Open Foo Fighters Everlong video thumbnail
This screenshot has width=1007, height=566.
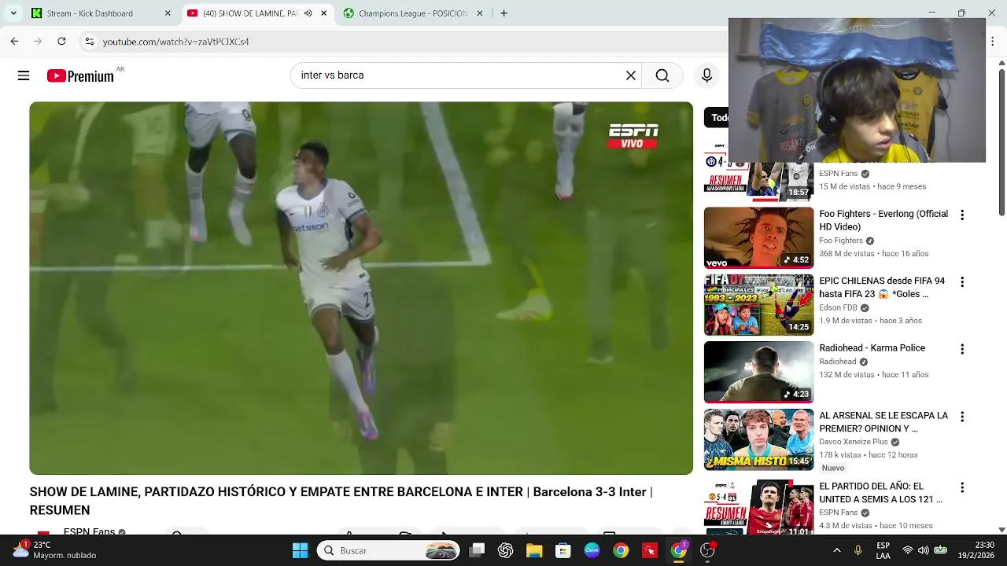coord(758,237)
